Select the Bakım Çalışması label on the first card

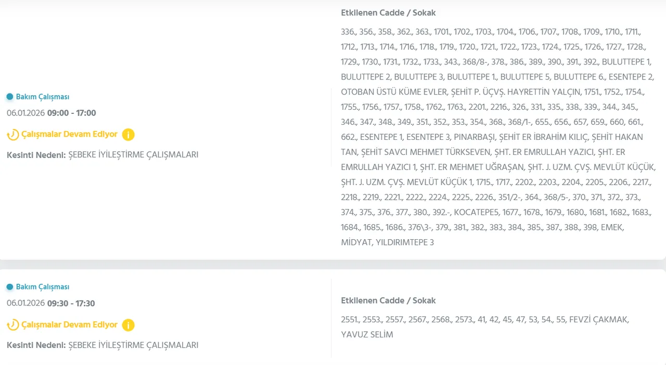pos(43,97)
